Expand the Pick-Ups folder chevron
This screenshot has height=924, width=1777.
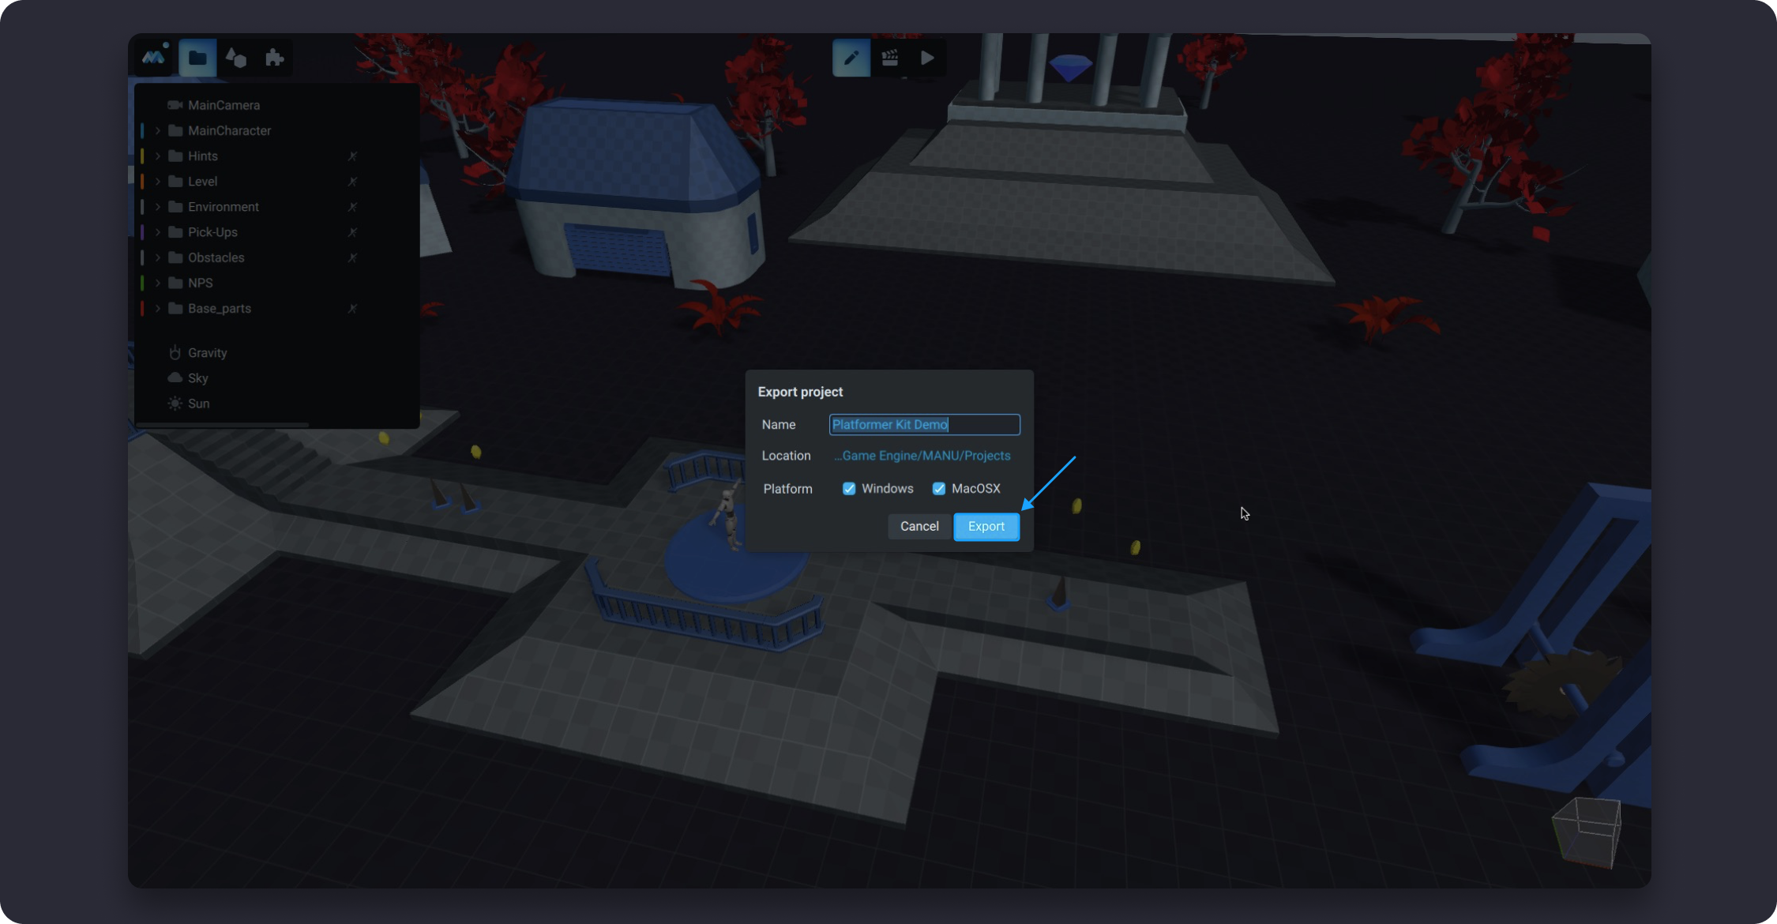(x=158, y=231)
